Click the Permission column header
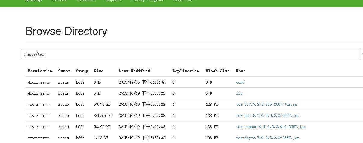 (x=40, y=71)
